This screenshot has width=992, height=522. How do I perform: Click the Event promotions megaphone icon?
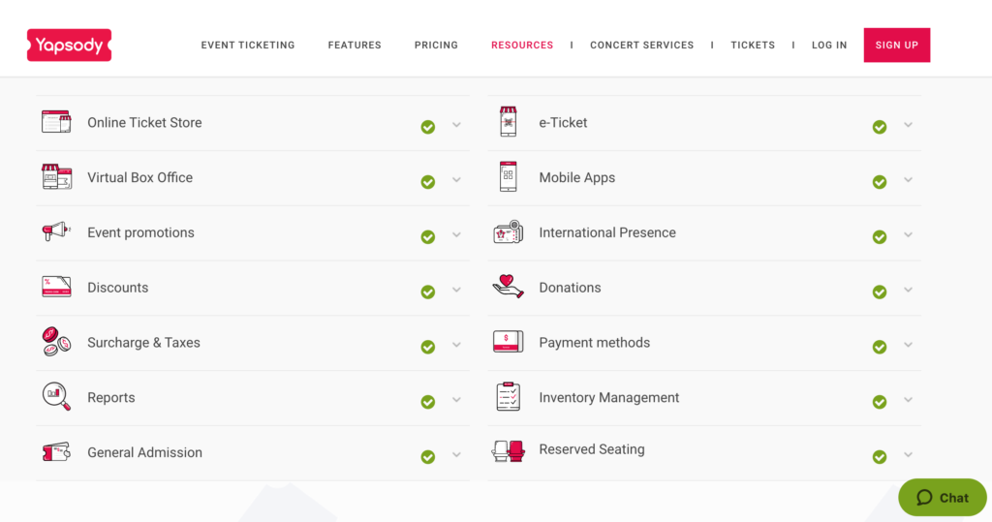click(x=56, y=231)
